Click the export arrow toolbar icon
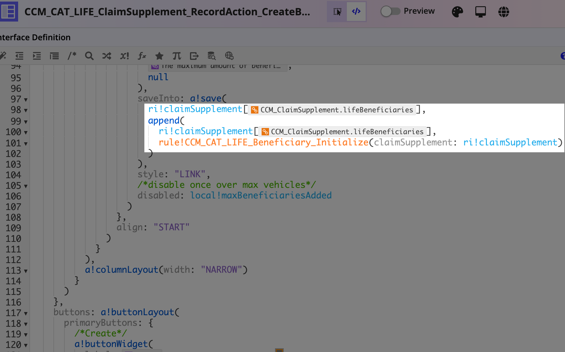 tap(194, 56)
